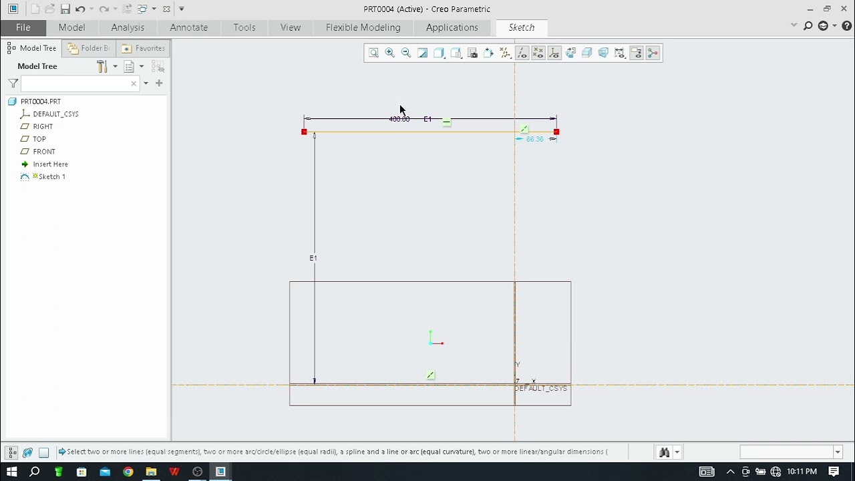Image resolution: width=855 pixels, height=481 pixels.
Task: Select the FRONT datum plane item
Action: [44, 152]
